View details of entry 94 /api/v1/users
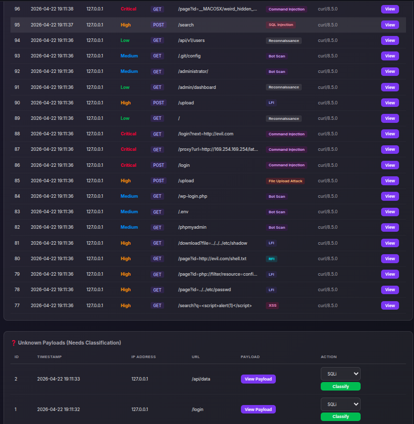 point(390,40)
